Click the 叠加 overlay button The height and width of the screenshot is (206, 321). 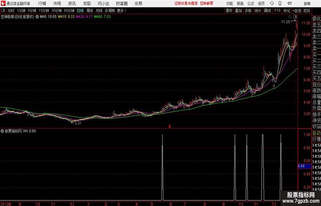(239, 11)
